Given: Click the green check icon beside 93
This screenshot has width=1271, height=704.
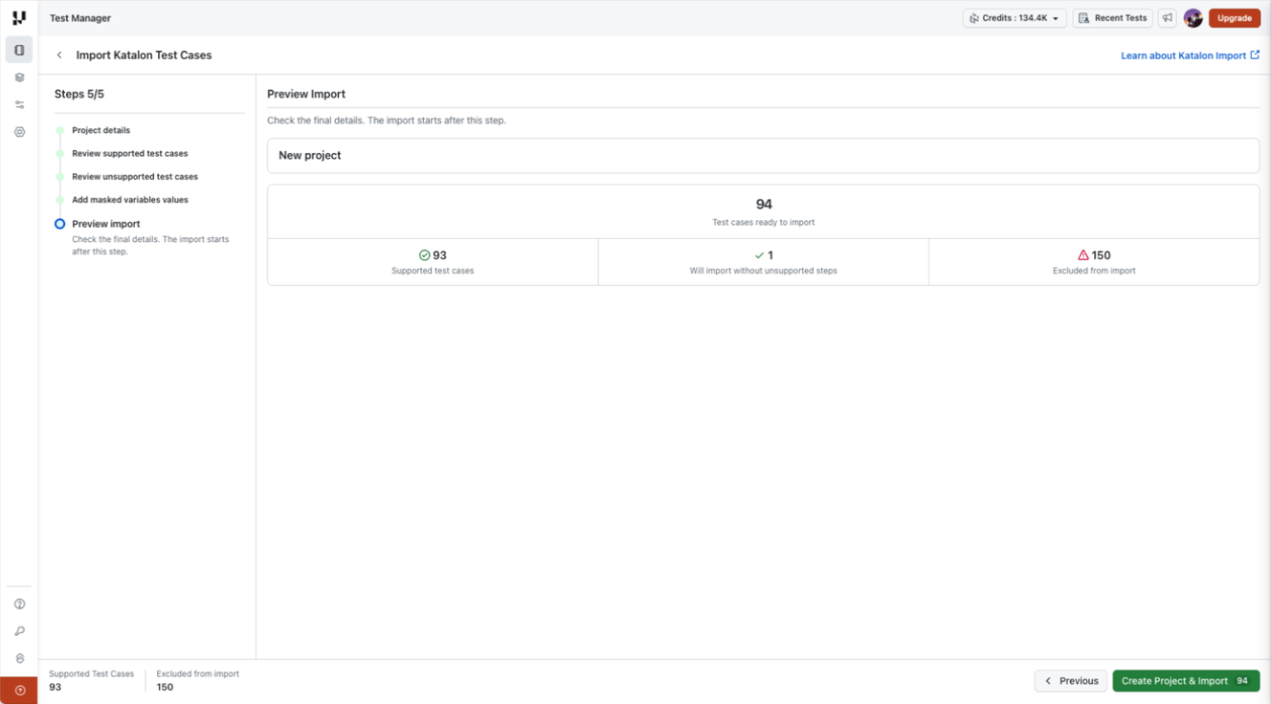Looking at the screenshot, I should 424,255.
